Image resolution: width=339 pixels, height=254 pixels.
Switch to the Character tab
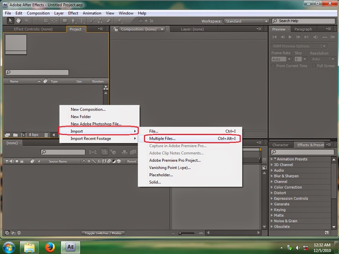[280, 145]
